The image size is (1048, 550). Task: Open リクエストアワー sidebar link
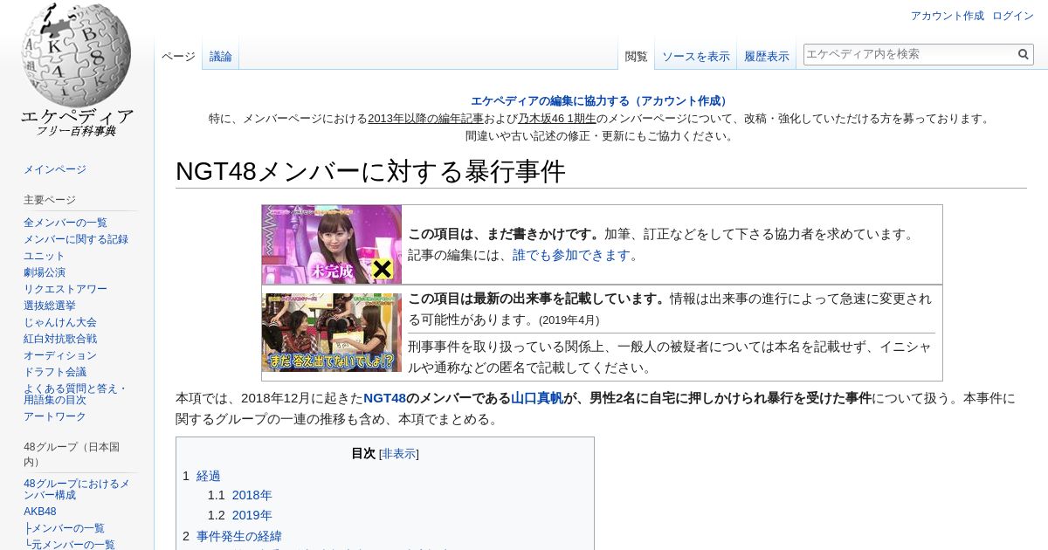65,289
